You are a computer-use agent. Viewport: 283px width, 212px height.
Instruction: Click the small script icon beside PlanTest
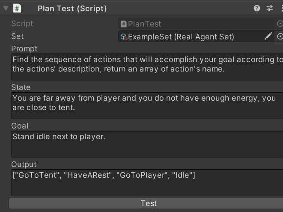(124, 24)
